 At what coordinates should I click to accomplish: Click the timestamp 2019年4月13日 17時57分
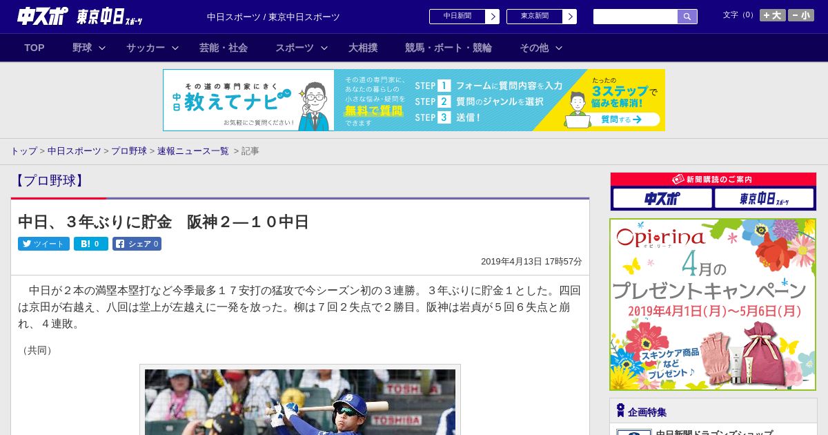tap(531, 262)
